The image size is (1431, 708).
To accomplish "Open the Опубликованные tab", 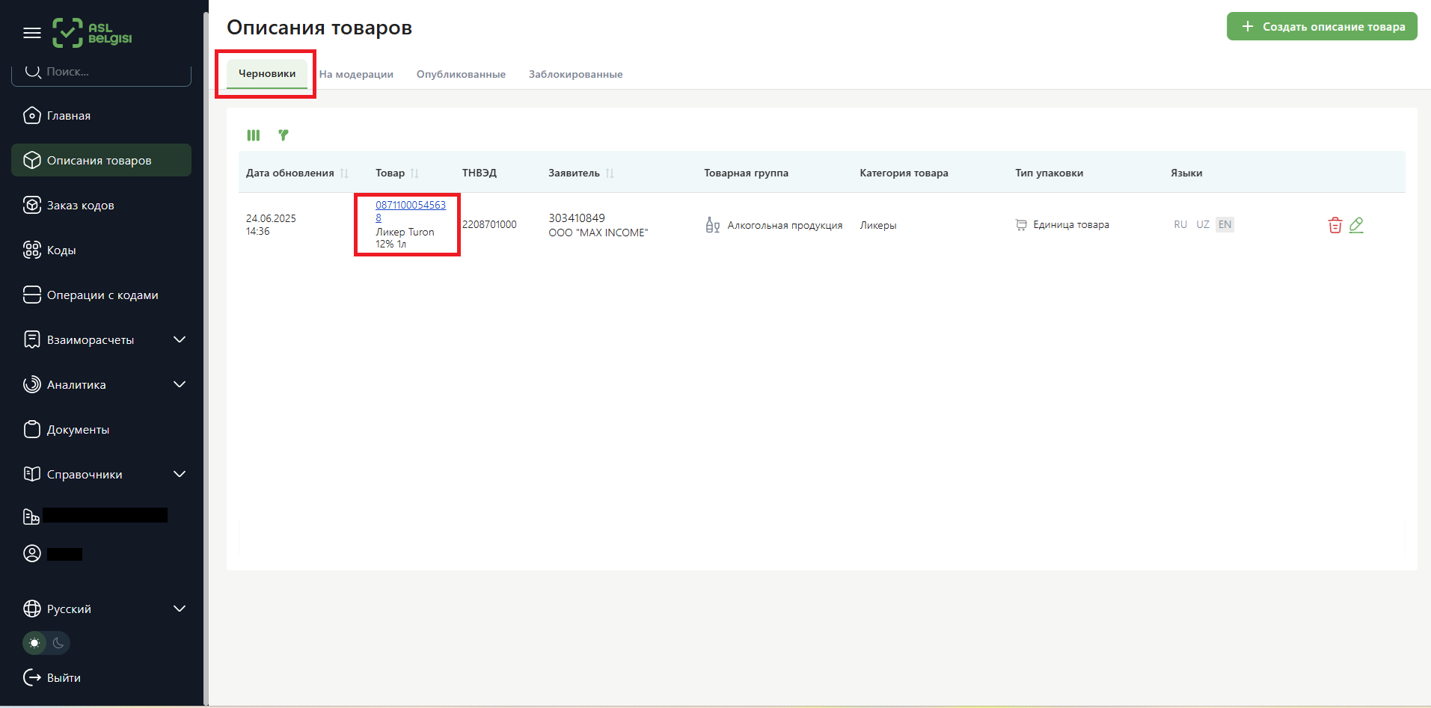I will (x=461, y=74).
